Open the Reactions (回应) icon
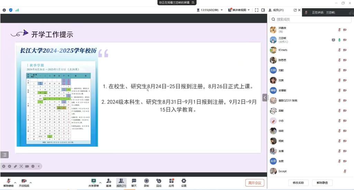The height and width of the screenshot is (190, 354). tap(159, 182)
